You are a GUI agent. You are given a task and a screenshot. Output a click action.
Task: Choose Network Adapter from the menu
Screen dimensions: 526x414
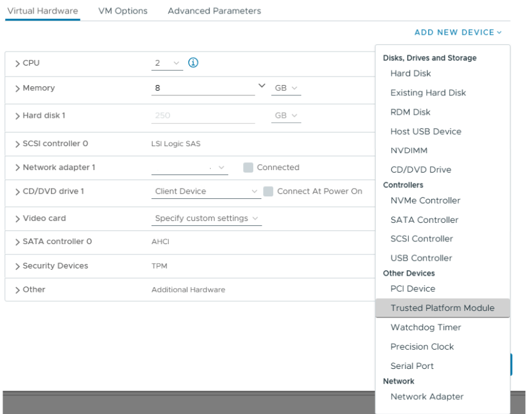click(427, 397)
